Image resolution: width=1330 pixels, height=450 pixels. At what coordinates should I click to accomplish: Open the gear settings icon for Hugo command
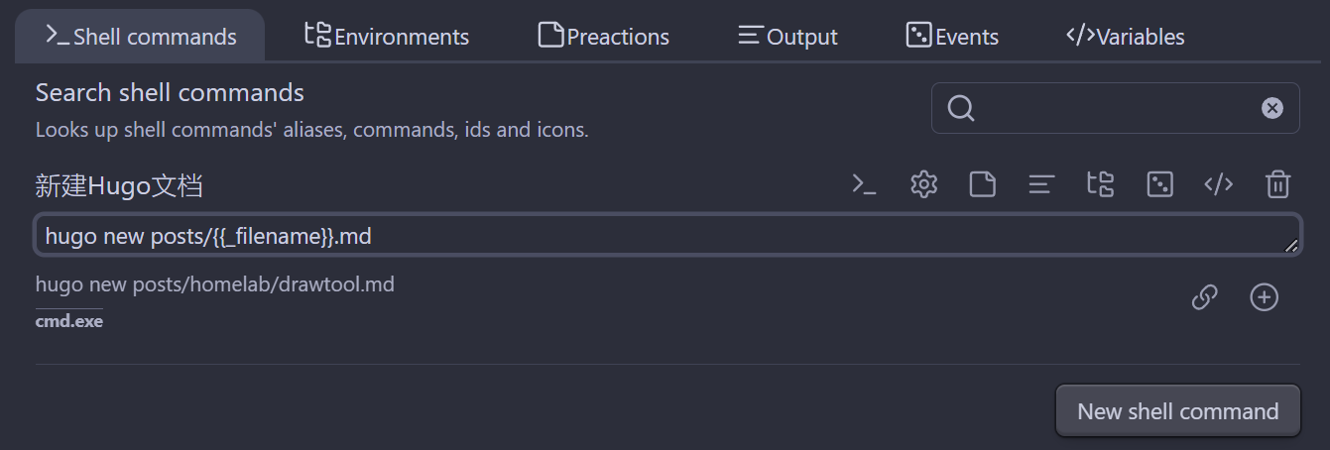click(923, 184)
